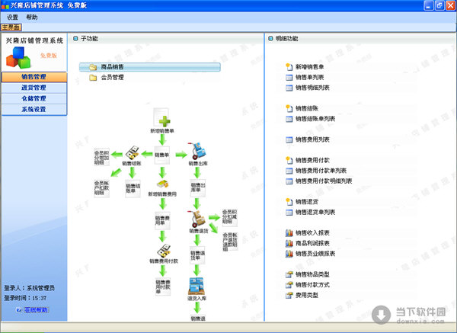Click the 销售退货 boxes cart icon

click(197, 217)
